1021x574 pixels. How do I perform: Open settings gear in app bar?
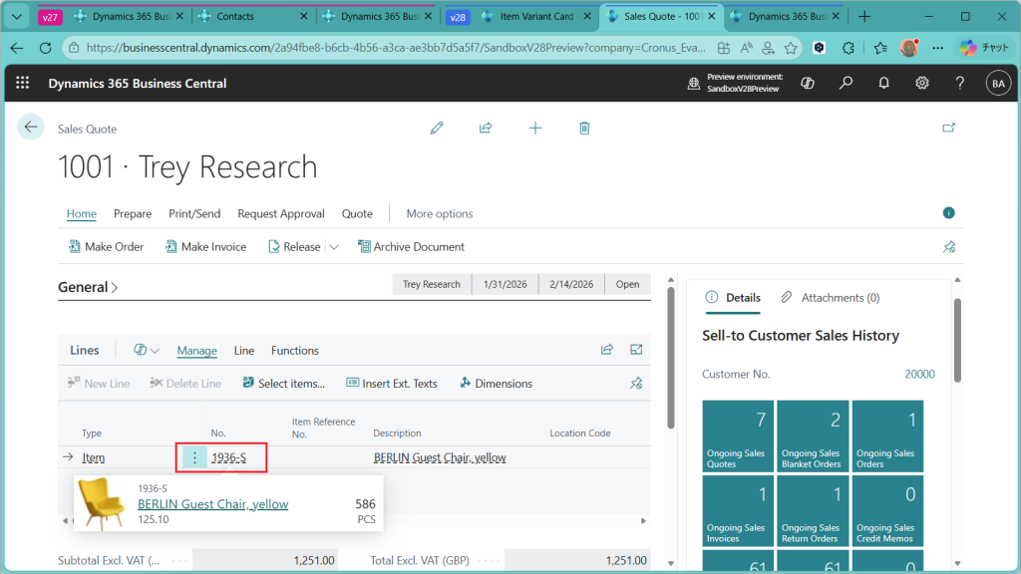[x=922, y=84]
